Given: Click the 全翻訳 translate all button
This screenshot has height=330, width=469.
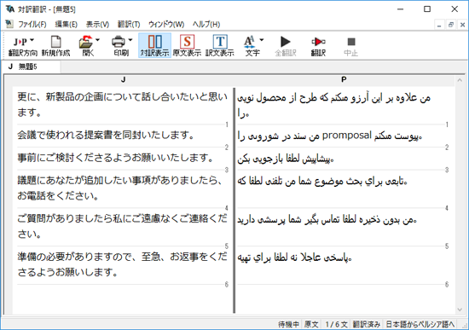Looking at the screenshot, I should click(286, 46).
